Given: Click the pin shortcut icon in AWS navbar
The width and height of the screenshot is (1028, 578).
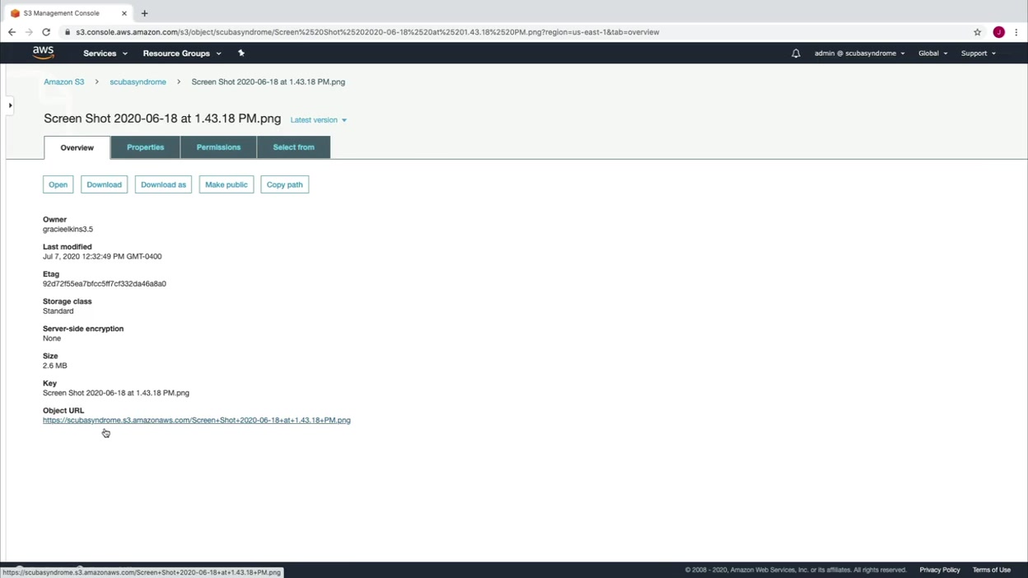Looking at the screenshot, I should click(241, 53).
